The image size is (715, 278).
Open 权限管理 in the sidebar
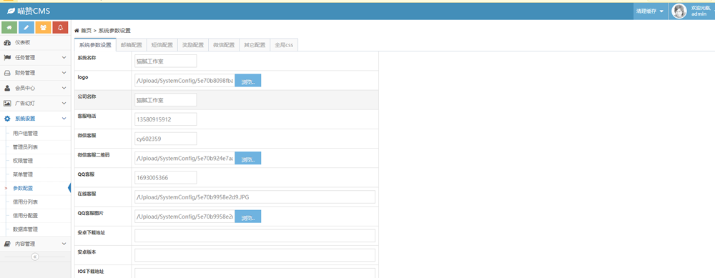(x=23, y=161)
